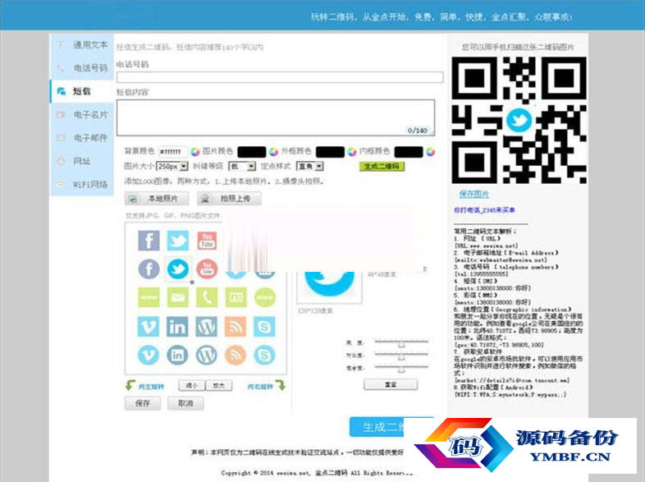Pick the green round www icon
This screenshot has width=645, height=482.
[264, 297]
